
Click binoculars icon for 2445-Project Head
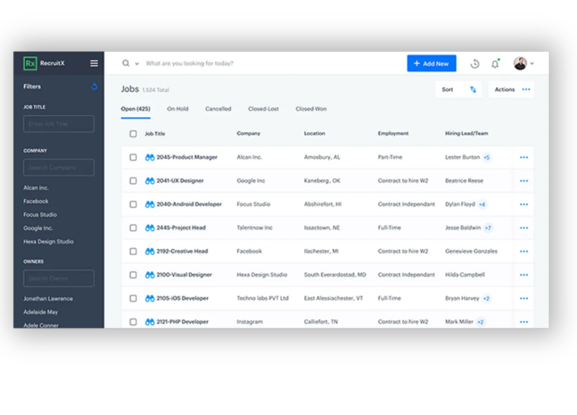150,228
